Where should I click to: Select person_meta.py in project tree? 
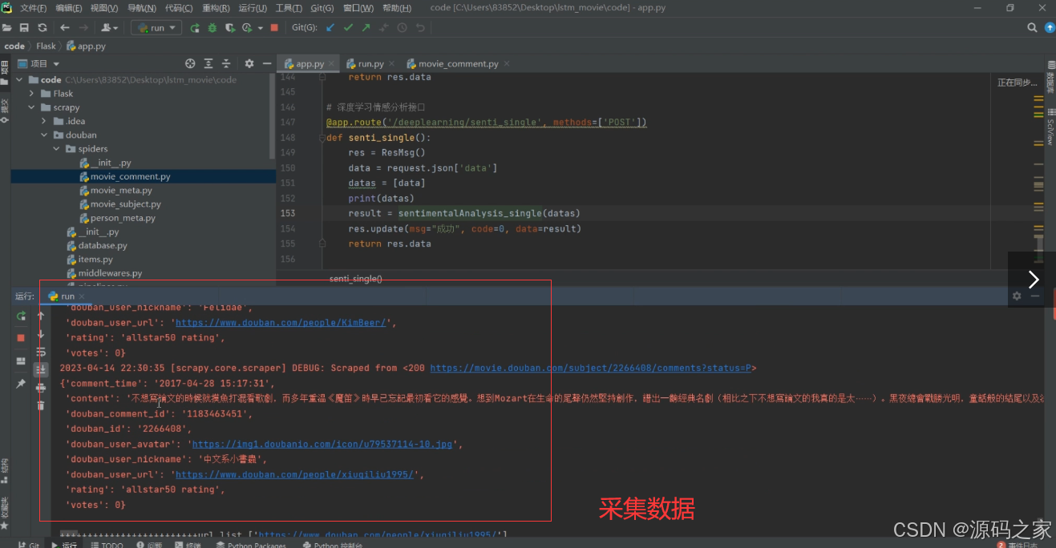pos(123,218)
